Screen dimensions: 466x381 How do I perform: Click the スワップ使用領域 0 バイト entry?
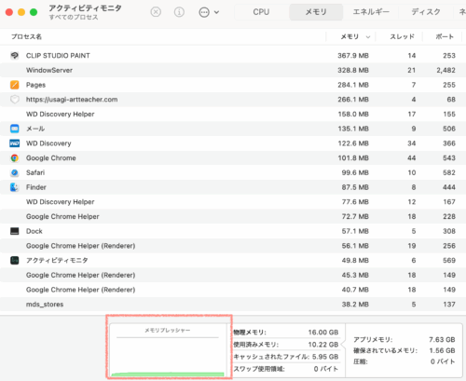(x=286, y=369)
